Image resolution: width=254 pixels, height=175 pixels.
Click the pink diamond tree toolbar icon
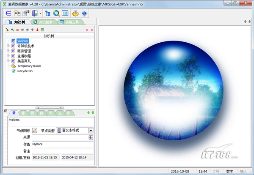pyautogui.click(x=87, y=30)
